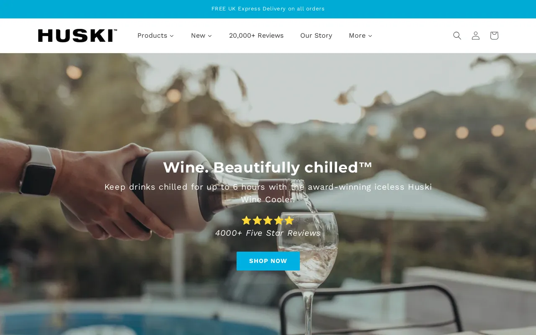
Task: Click the FREE UK Express Delivery announcement
Action: pyautogui.click(x=268, y=9)
